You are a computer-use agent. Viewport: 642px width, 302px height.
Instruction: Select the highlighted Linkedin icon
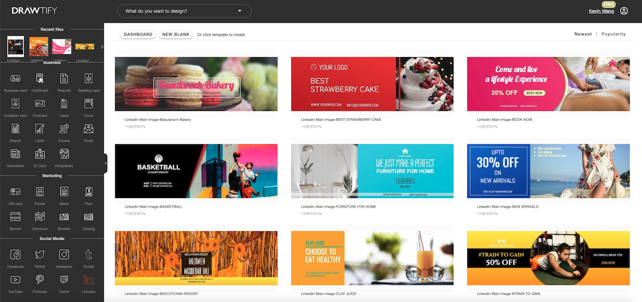[89, 279]
